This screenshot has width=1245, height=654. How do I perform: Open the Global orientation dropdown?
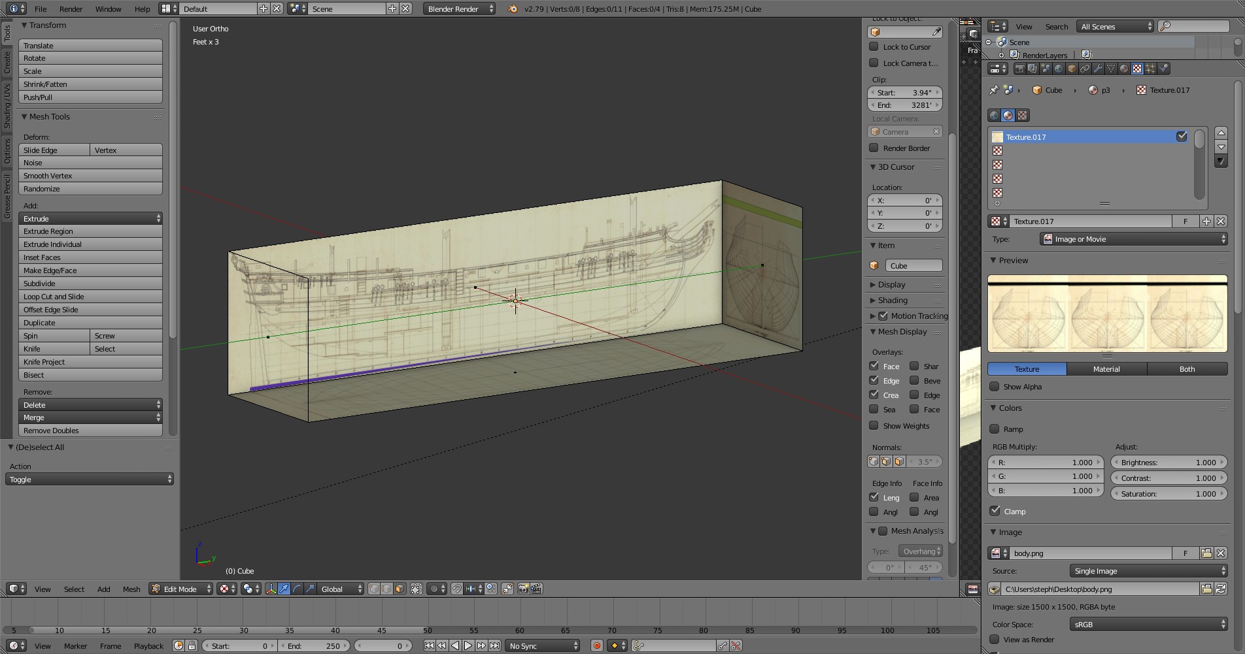point(341,589)
